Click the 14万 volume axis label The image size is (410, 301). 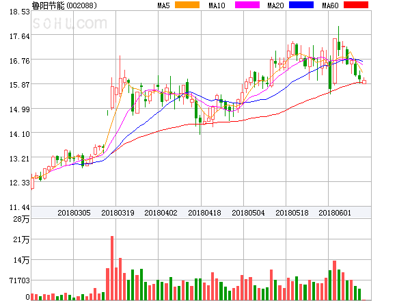pyautogui.click(x=21, y=260)
